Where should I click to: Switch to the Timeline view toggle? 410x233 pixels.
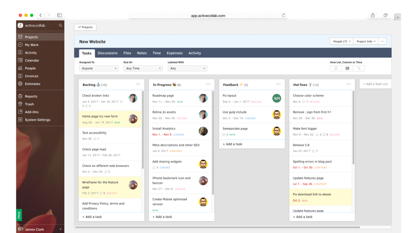[359, 68]
